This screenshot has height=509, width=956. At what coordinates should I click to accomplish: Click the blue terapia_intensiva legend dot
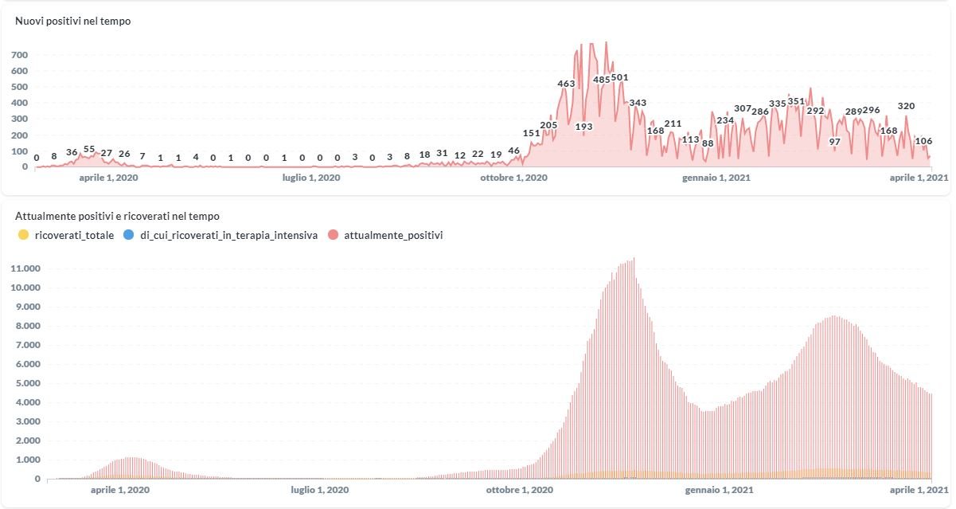pyautogui.click(x=129, y=235)
